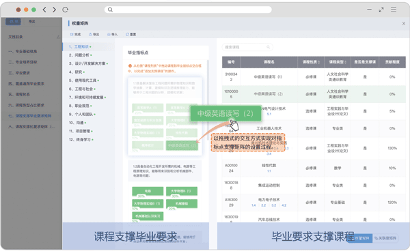Viewport: 410px width, 251px height.
Task: Select requirement 7、环境和可持续发展
Action: [87, 98]
